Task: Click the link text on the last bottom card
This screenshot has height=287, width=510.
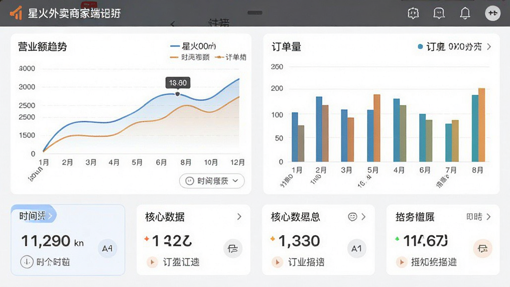Action: (x=434, y=262)
